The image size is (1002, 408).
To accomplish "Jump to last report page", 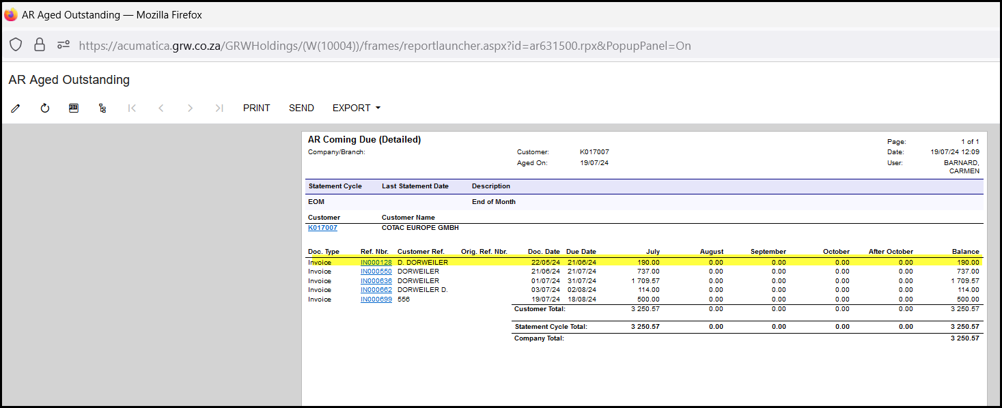I will (x=219, y=108).
